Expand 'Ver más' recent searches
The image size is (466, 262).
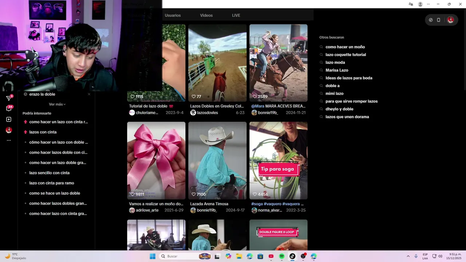pos(58,104)
